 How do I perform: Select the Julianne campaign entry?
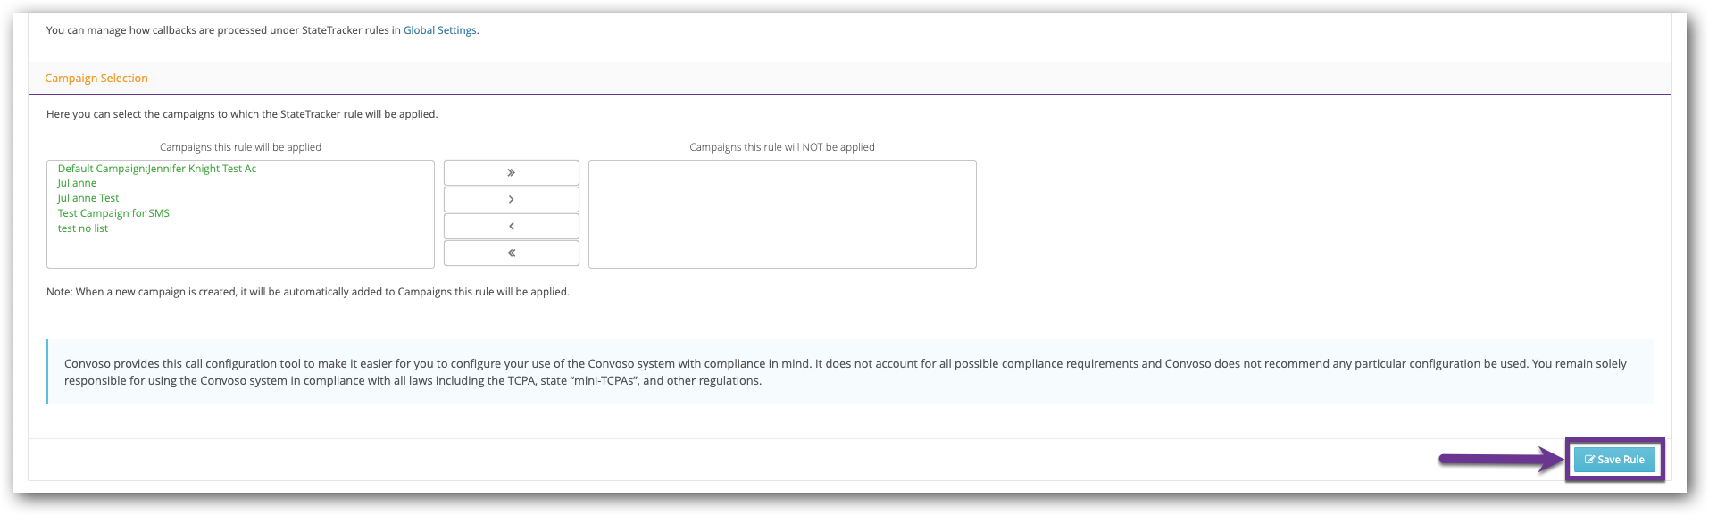pos(78,183)
